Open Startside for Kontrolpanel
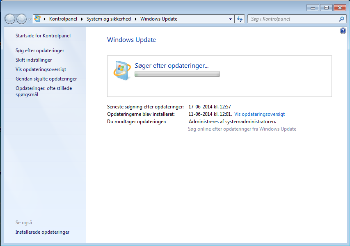The width and height of the screenshot is (350, 246). pos(43,36)
